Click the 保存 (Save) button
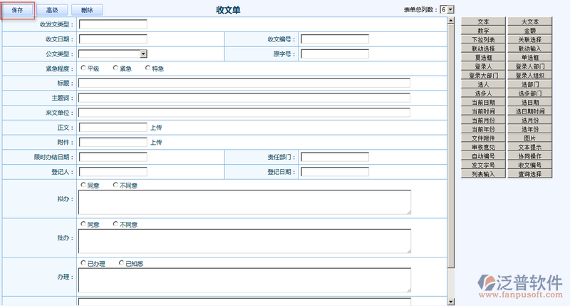This screenshot has height=306, width=570. [19, 10]
